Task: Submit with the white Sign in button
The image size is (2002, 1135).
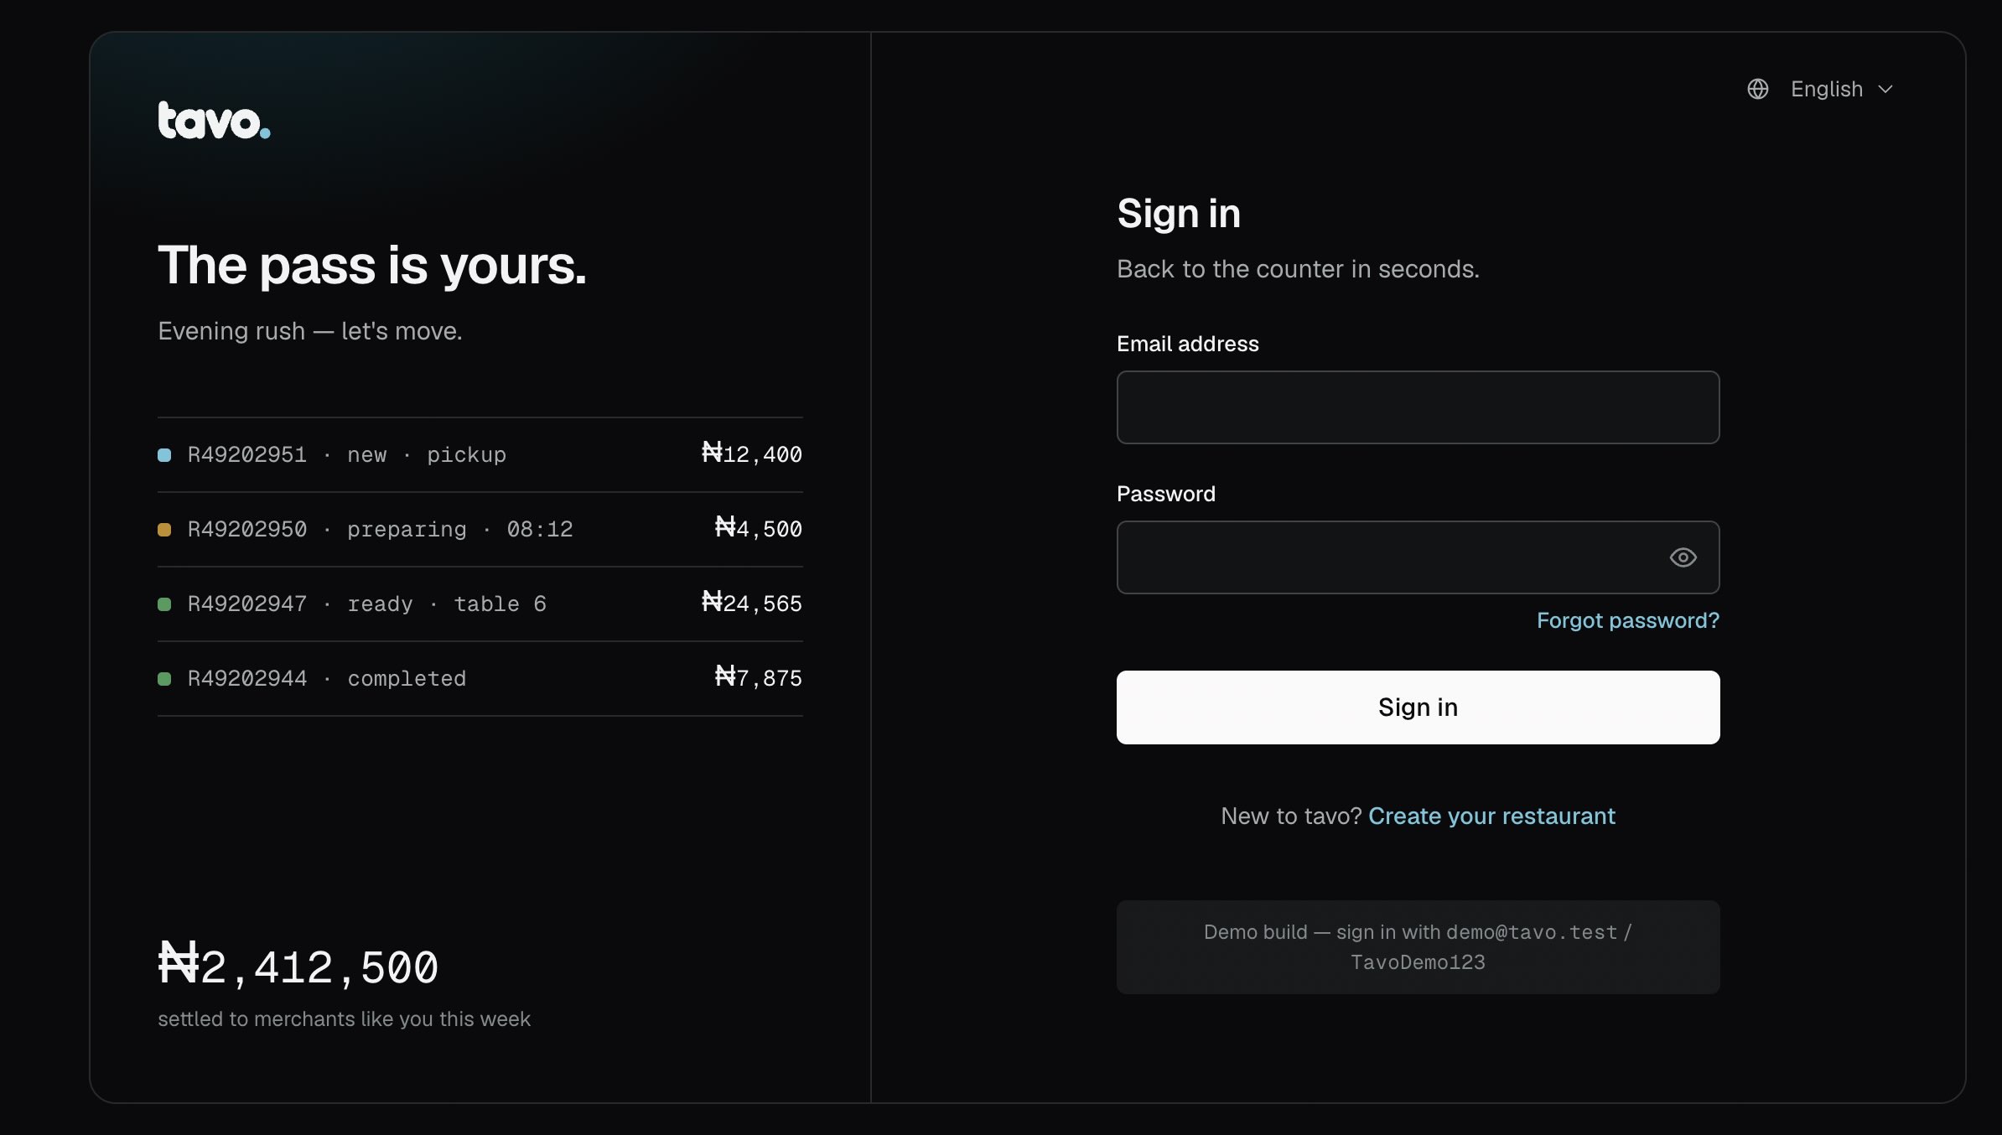Action: (1418, 707)
